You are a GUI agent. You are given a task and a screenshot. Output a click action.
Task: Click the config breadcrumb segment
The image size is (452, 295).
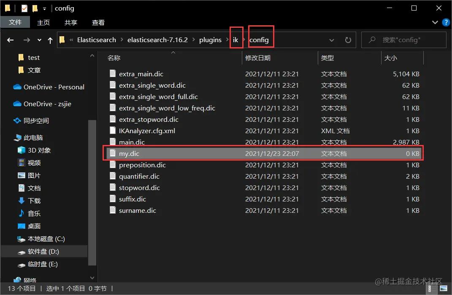(259, 40)
